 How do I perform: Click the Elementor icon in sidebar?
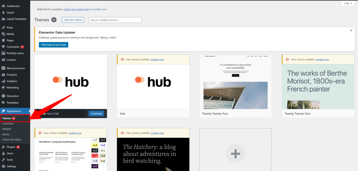coord(3,96)
